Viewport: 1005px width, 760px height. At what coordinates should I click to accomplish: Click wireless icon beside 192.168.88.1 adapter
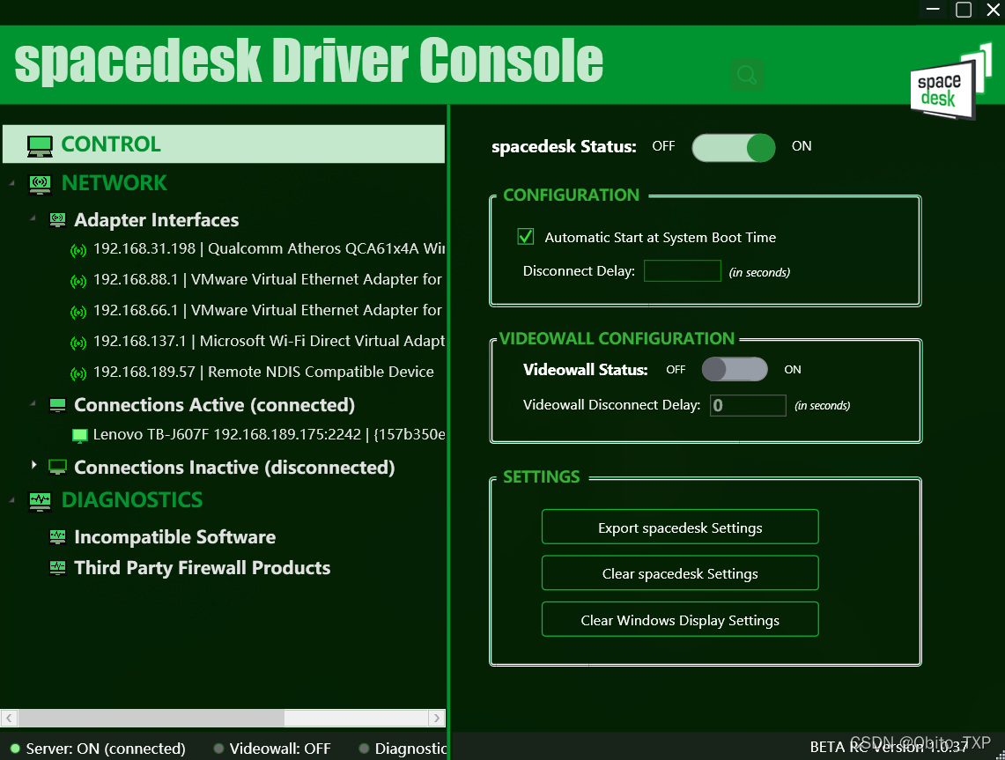pos(78,281)
